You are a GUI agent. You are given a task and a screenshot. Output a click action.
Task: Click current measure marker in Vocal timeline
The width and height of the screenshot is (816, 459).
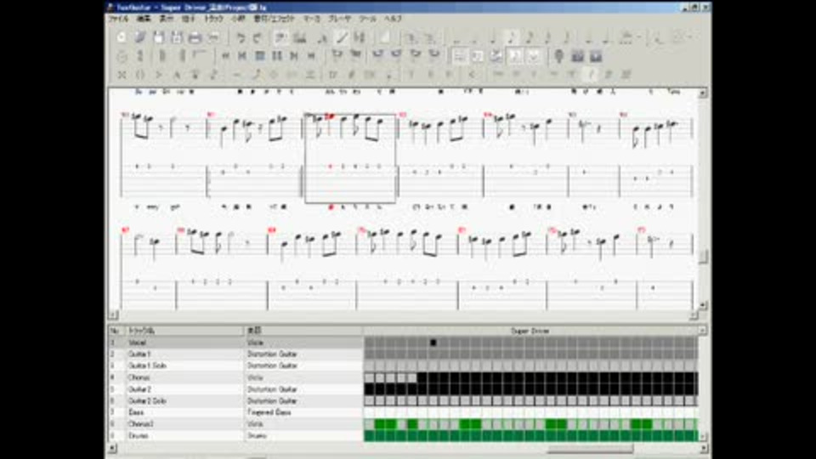pos(433,343)
